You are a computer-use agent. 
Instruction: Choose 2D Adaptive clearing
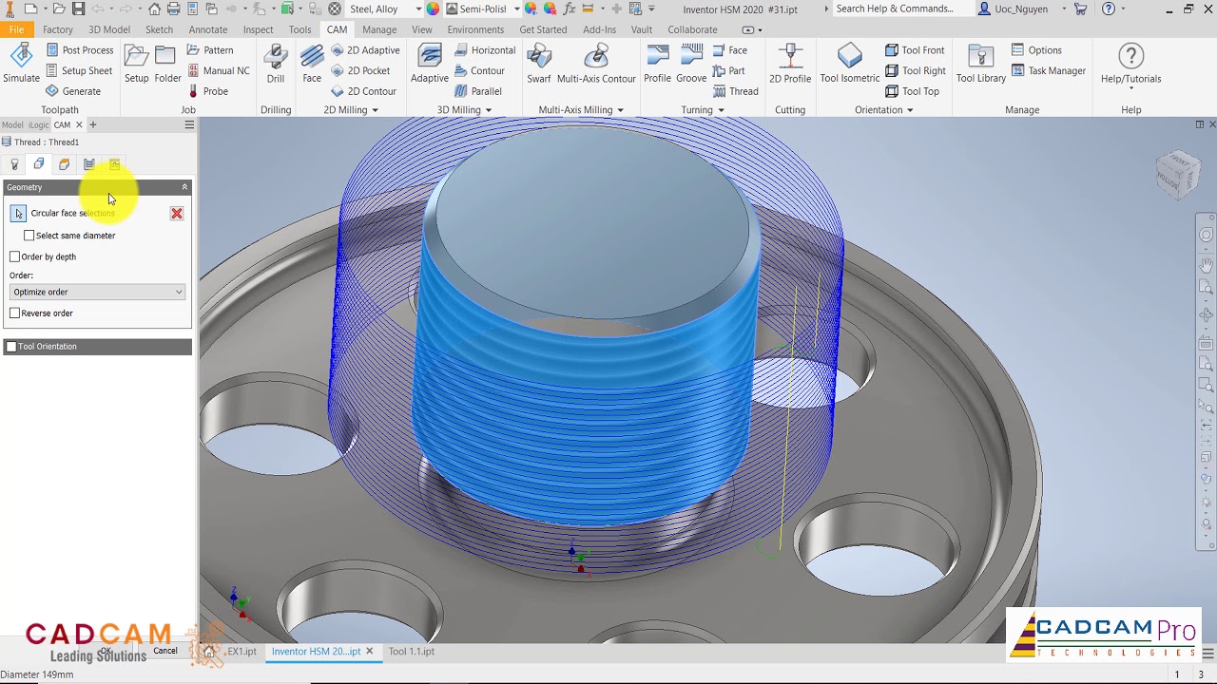pyautogui.click(x=365, y=50)
